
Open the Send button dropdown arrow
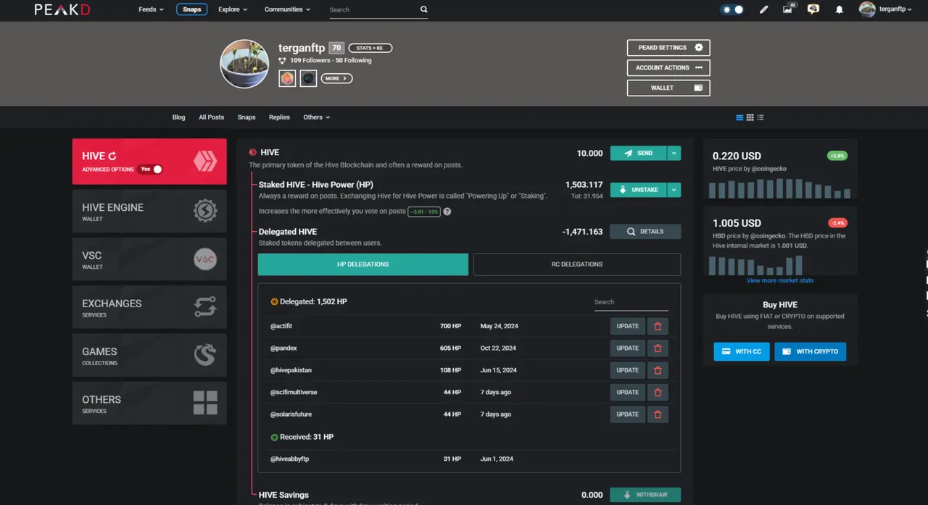[674, 153]
